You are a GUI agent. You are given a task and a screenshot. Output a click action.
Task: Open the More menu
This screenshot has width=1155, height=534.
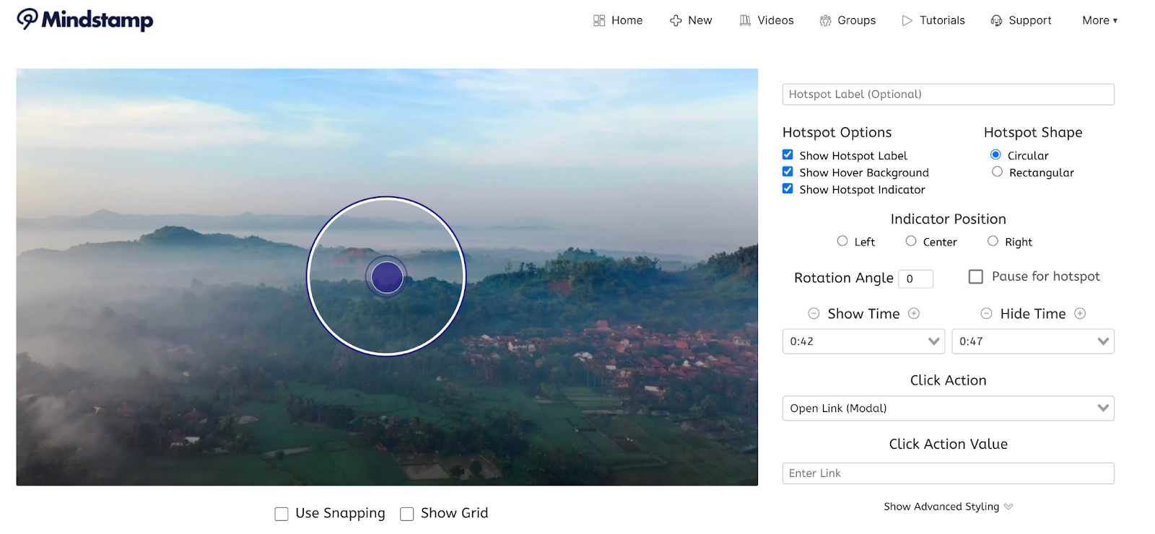[x=1099, y=21]
